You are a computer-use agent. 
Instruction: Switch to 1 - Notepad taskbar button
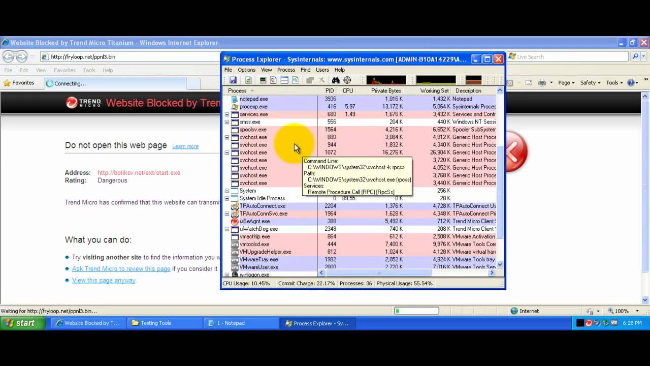point(240,323)
